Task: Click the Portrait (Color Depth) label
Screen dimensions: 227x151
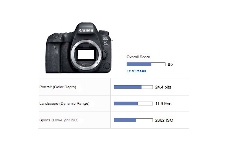Action: point(58,87)
